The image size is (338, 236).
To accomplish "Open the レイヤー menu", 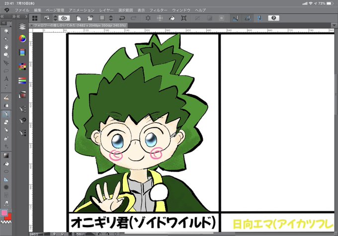I will [x=106, y=10].
